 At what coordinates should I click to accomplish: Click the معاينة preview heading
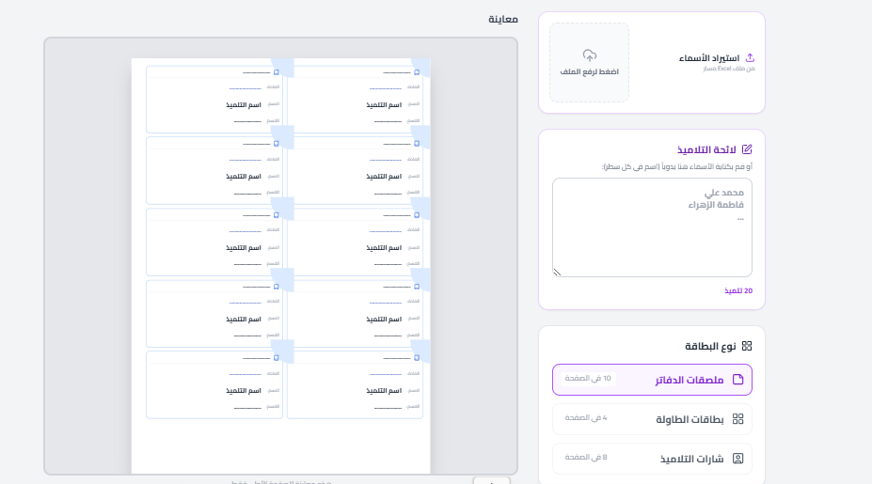(x=503, y=20)
